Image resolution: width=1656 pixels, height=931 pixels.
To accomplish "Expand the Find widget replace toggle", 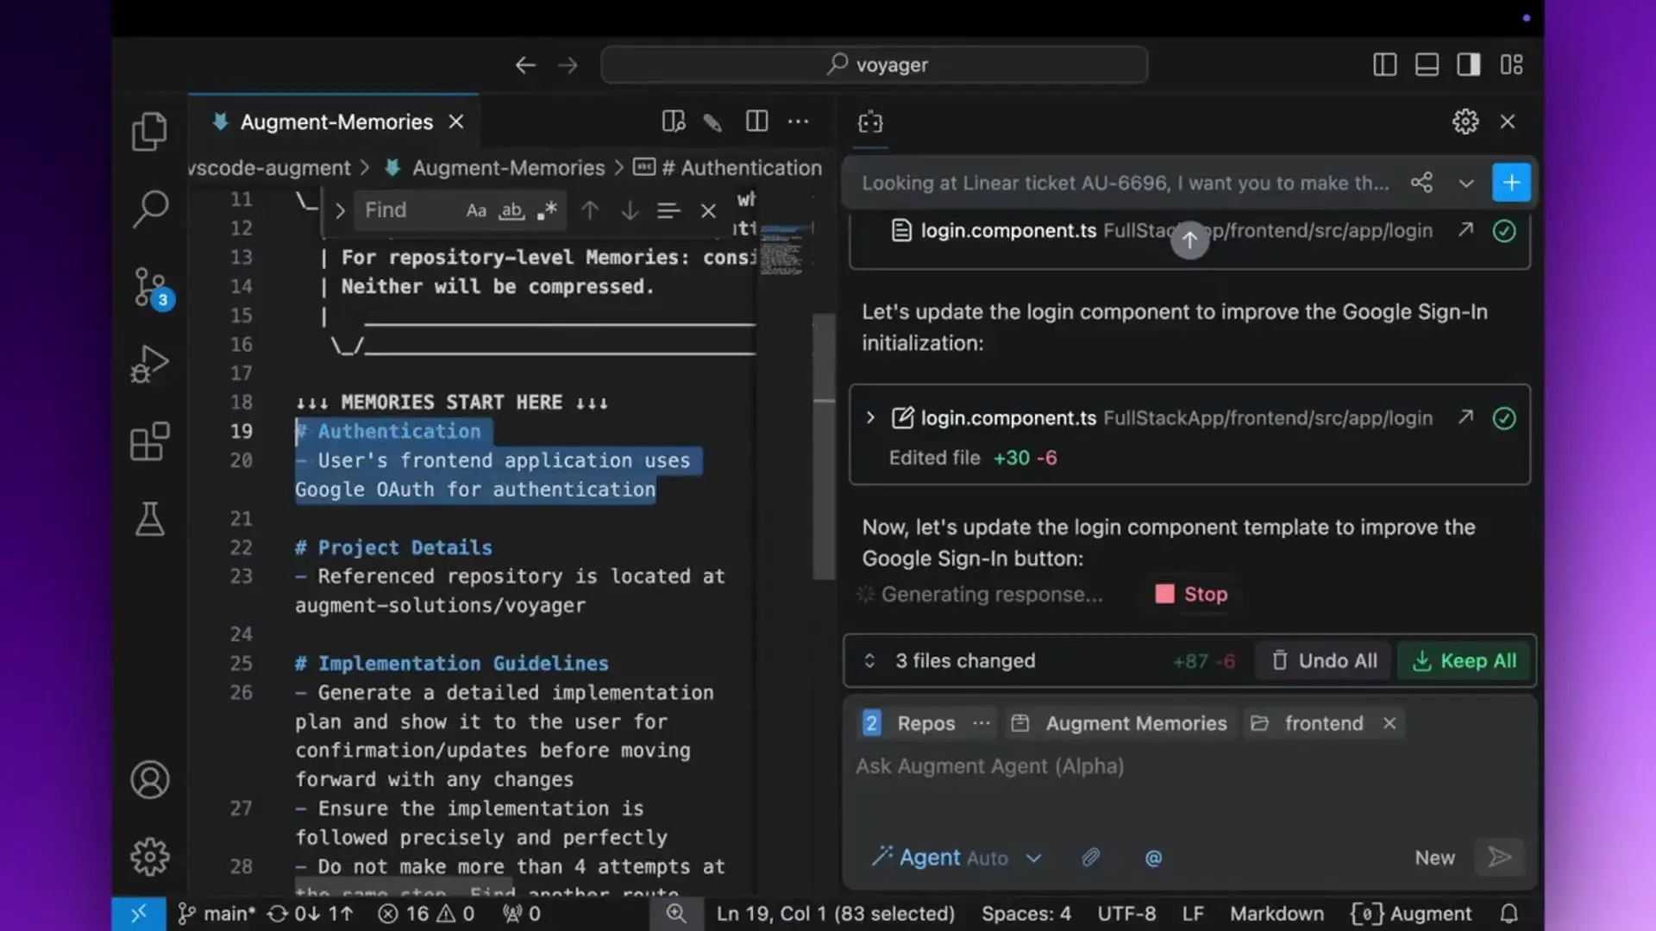I will pos(340,210).
